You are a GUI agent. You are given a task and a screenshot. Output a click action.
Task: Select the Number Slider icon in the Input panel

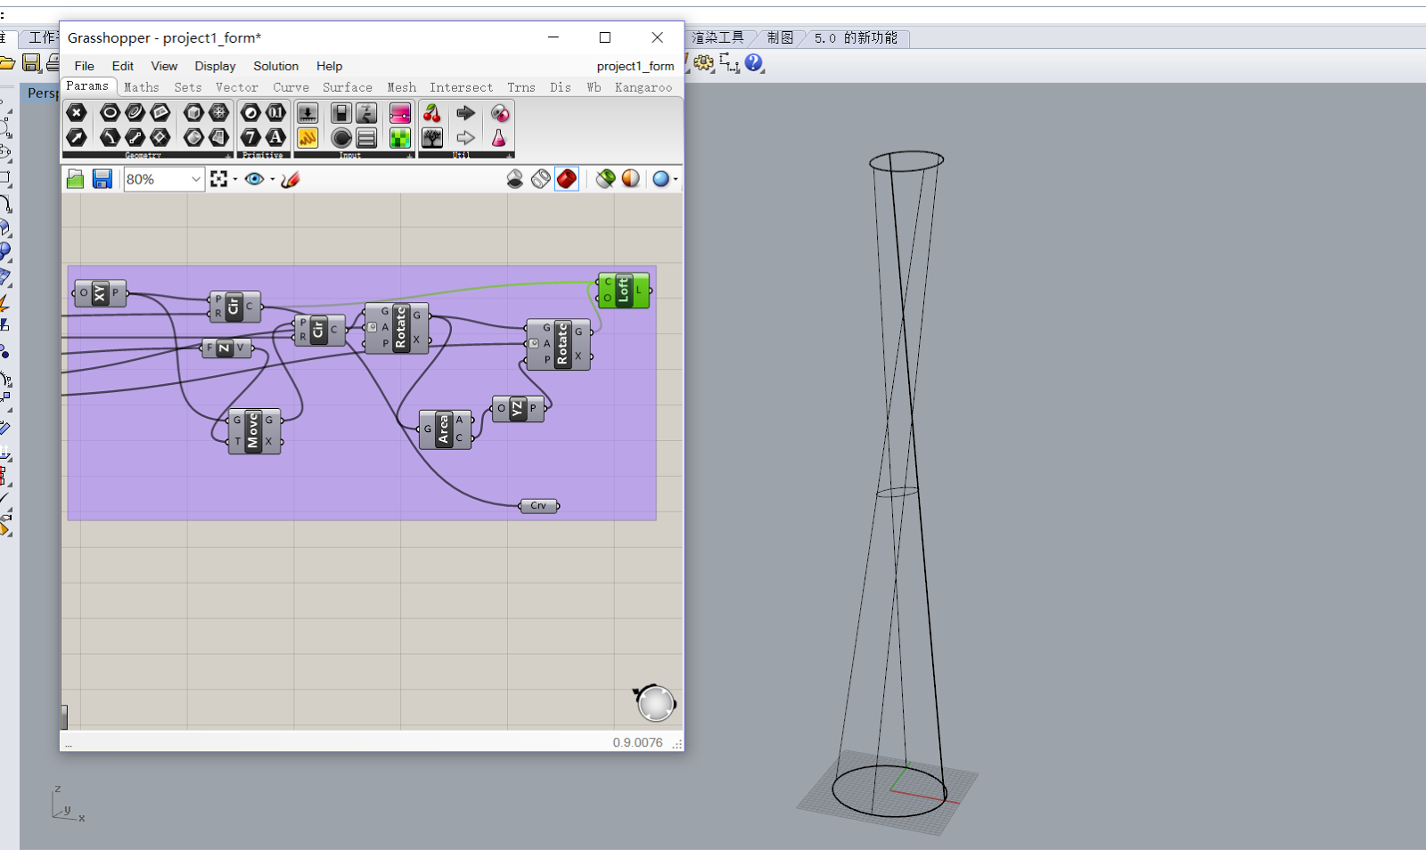pos(307,113)
